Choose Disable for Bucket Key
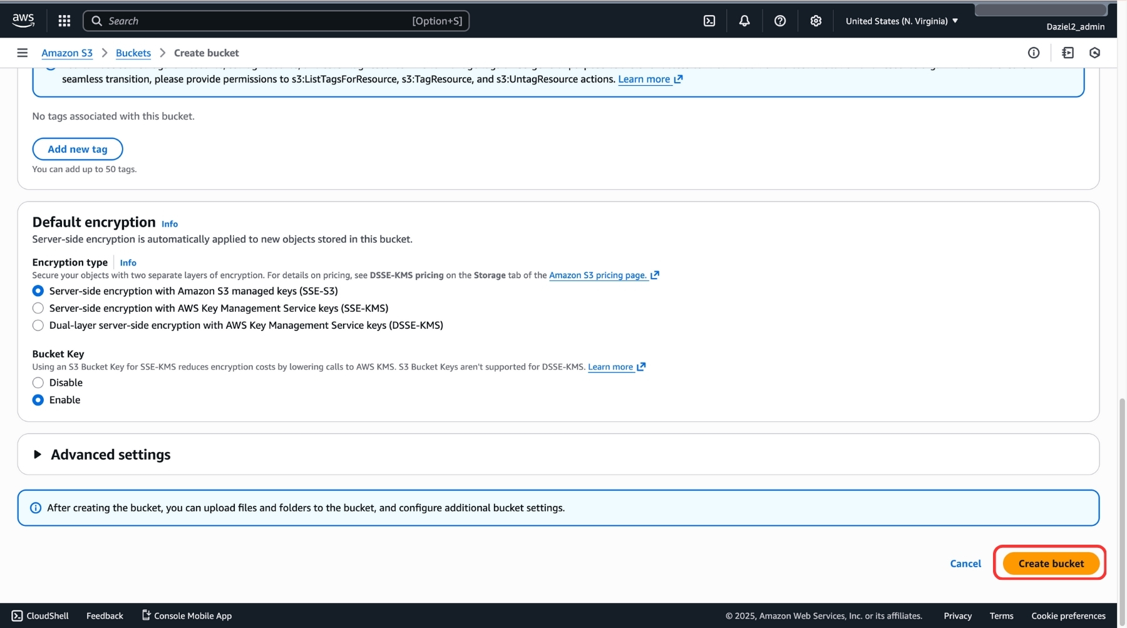 [x=38, y=383]
